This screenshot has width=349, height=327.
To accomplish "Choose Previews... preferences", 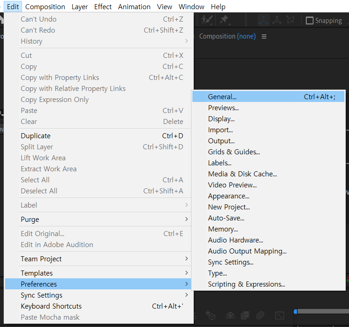I will 269,108.
